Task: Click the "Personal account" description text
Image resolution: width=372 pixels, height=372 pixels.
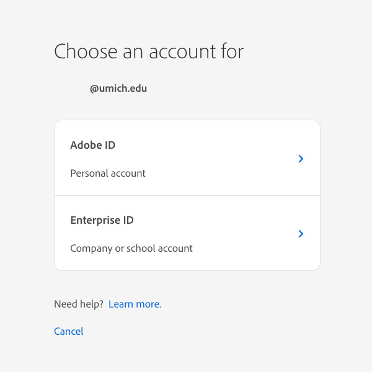Action: point(108,173)
